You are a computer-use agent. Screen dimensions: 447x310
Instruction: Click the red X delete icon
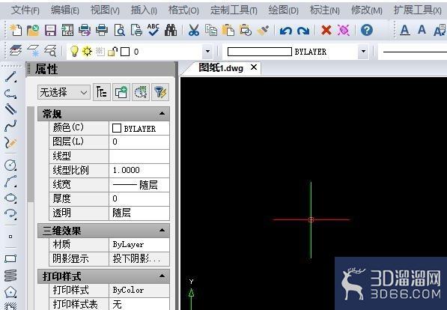(326, 30)
